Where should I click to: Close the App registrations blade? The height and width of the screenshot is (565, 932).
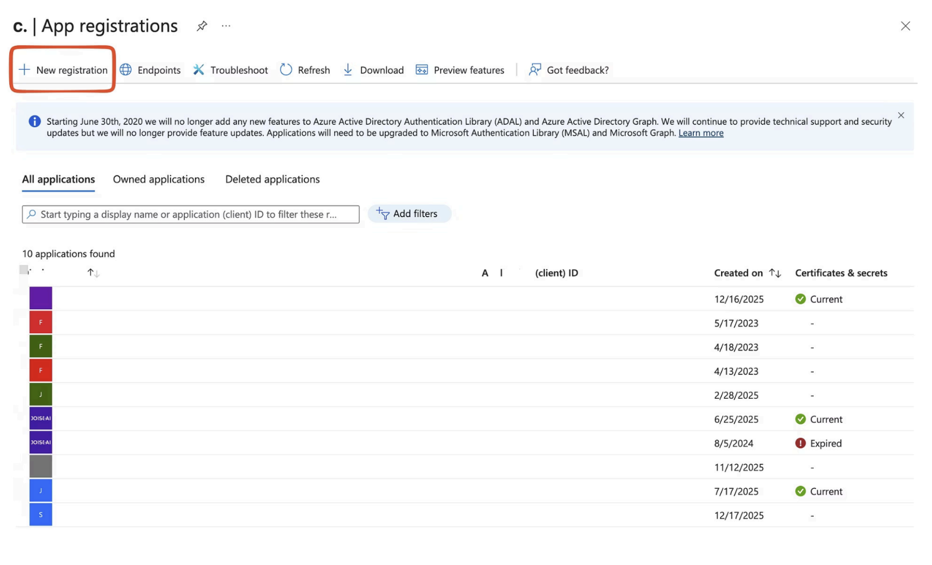pos(905,26)
